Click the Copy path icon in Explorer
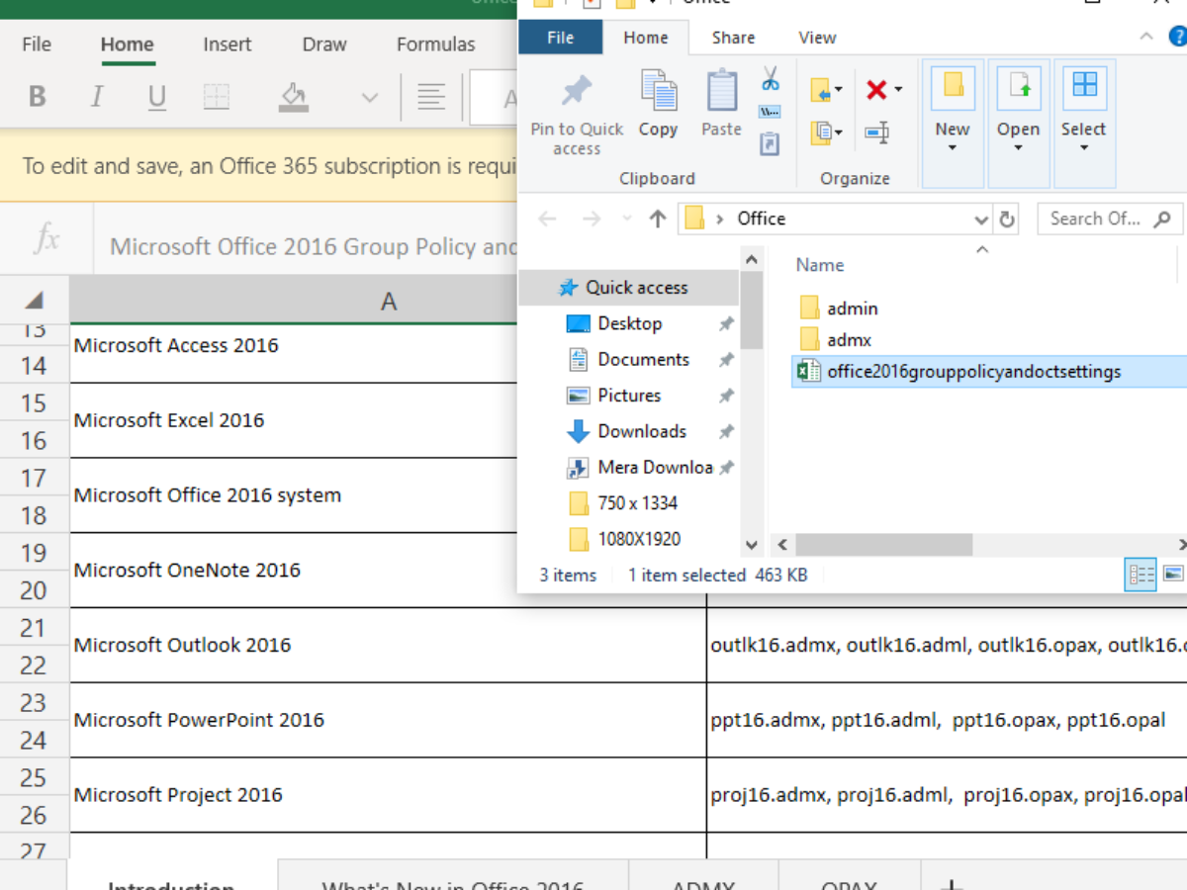This screenshot has height=890, width=1187. click(771, 112)
